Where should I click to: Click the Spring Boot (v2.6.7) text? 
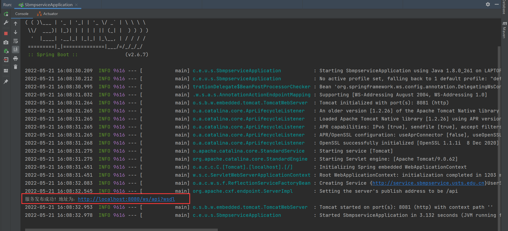point(88,55)
